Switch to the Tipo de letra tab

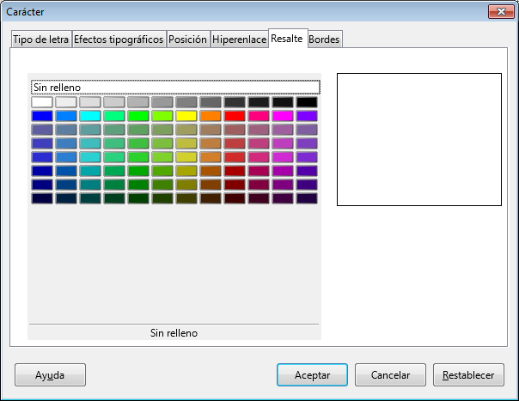pos(40,40)
